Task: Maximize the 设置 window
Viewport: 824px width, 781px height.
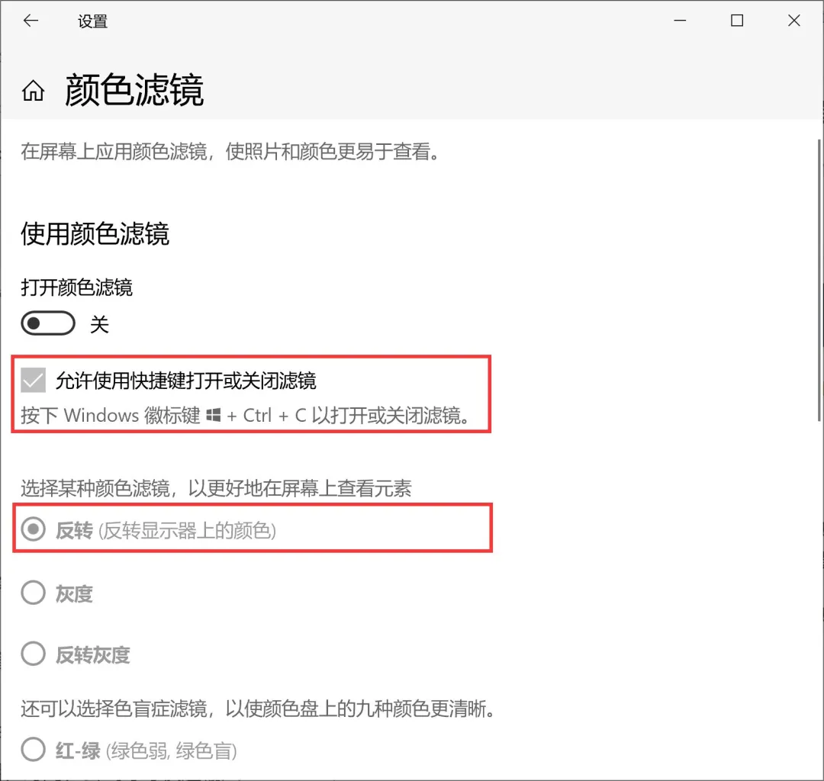Action: [736, 21]
